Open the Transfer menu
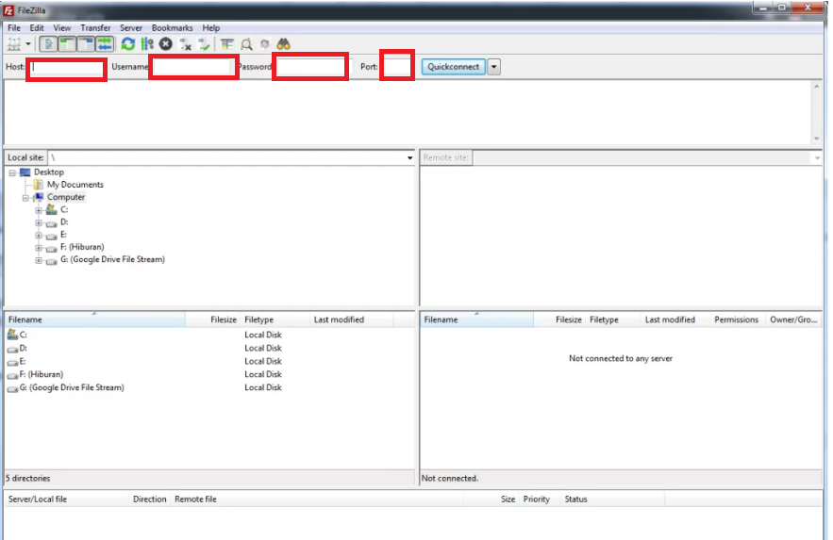Image resolution: width=833 pixels, height=540 pixels. 94,28
